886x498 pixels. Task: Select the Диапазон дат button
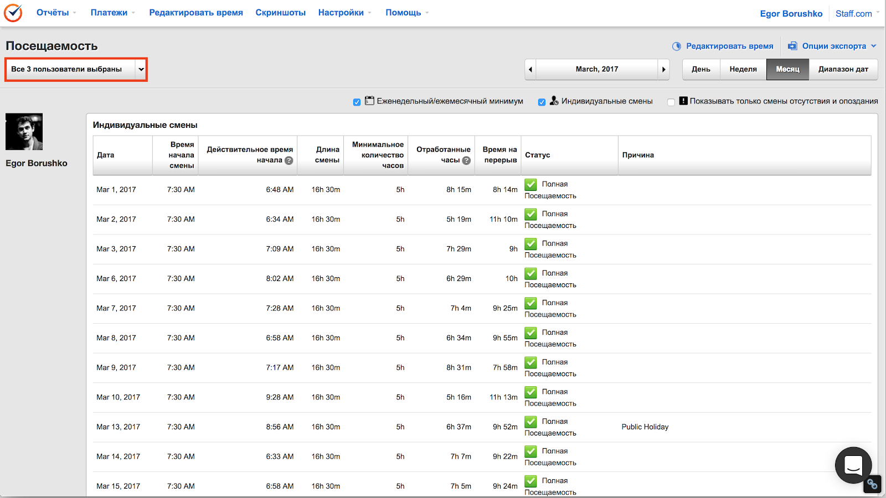point(843,70)
